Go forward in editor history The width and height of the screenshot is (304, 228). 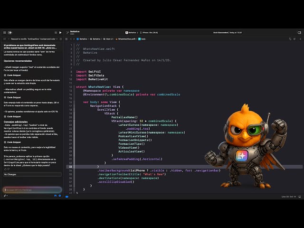(x=74, y=39)
